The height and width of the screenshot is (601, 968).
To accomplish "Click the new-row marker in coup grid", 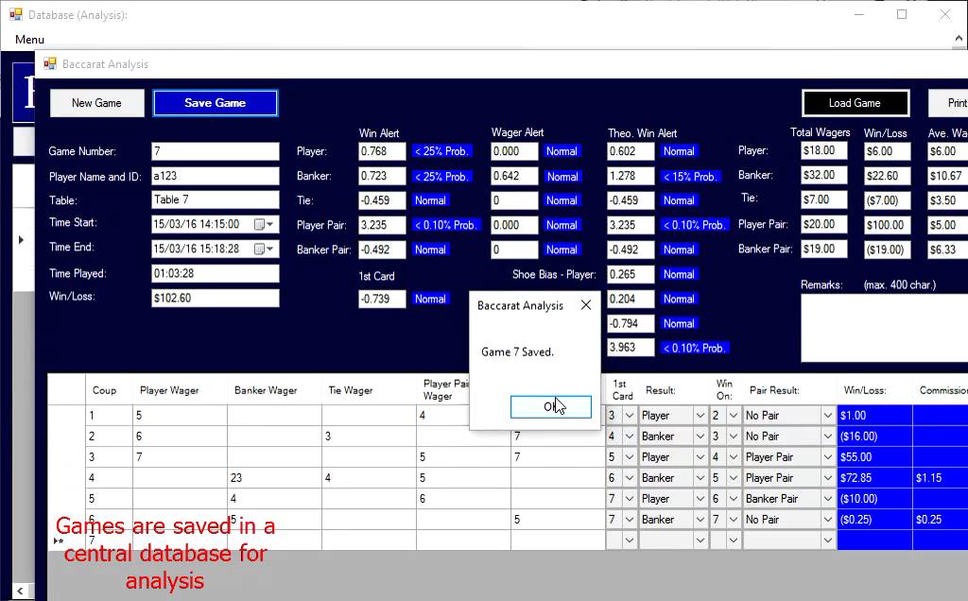I will (x=60, y=541).
